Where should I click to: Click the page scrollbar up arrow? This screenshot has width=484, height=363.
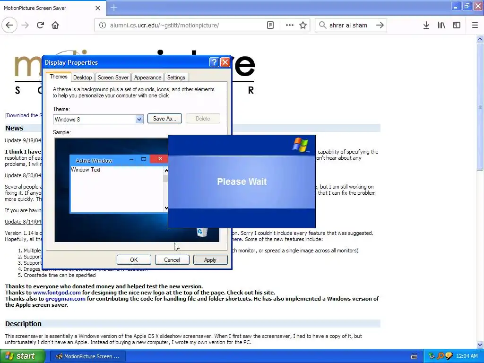click(x=480, y=39)
